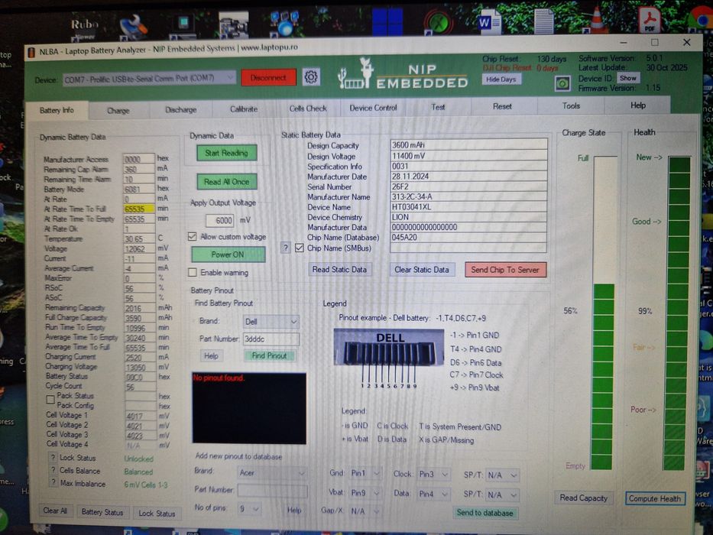Open the VLC cone icon on desktop
Image resolution: width=713 pixels, height=535 pixels.
pyautogui.click(x=597, y=21)
